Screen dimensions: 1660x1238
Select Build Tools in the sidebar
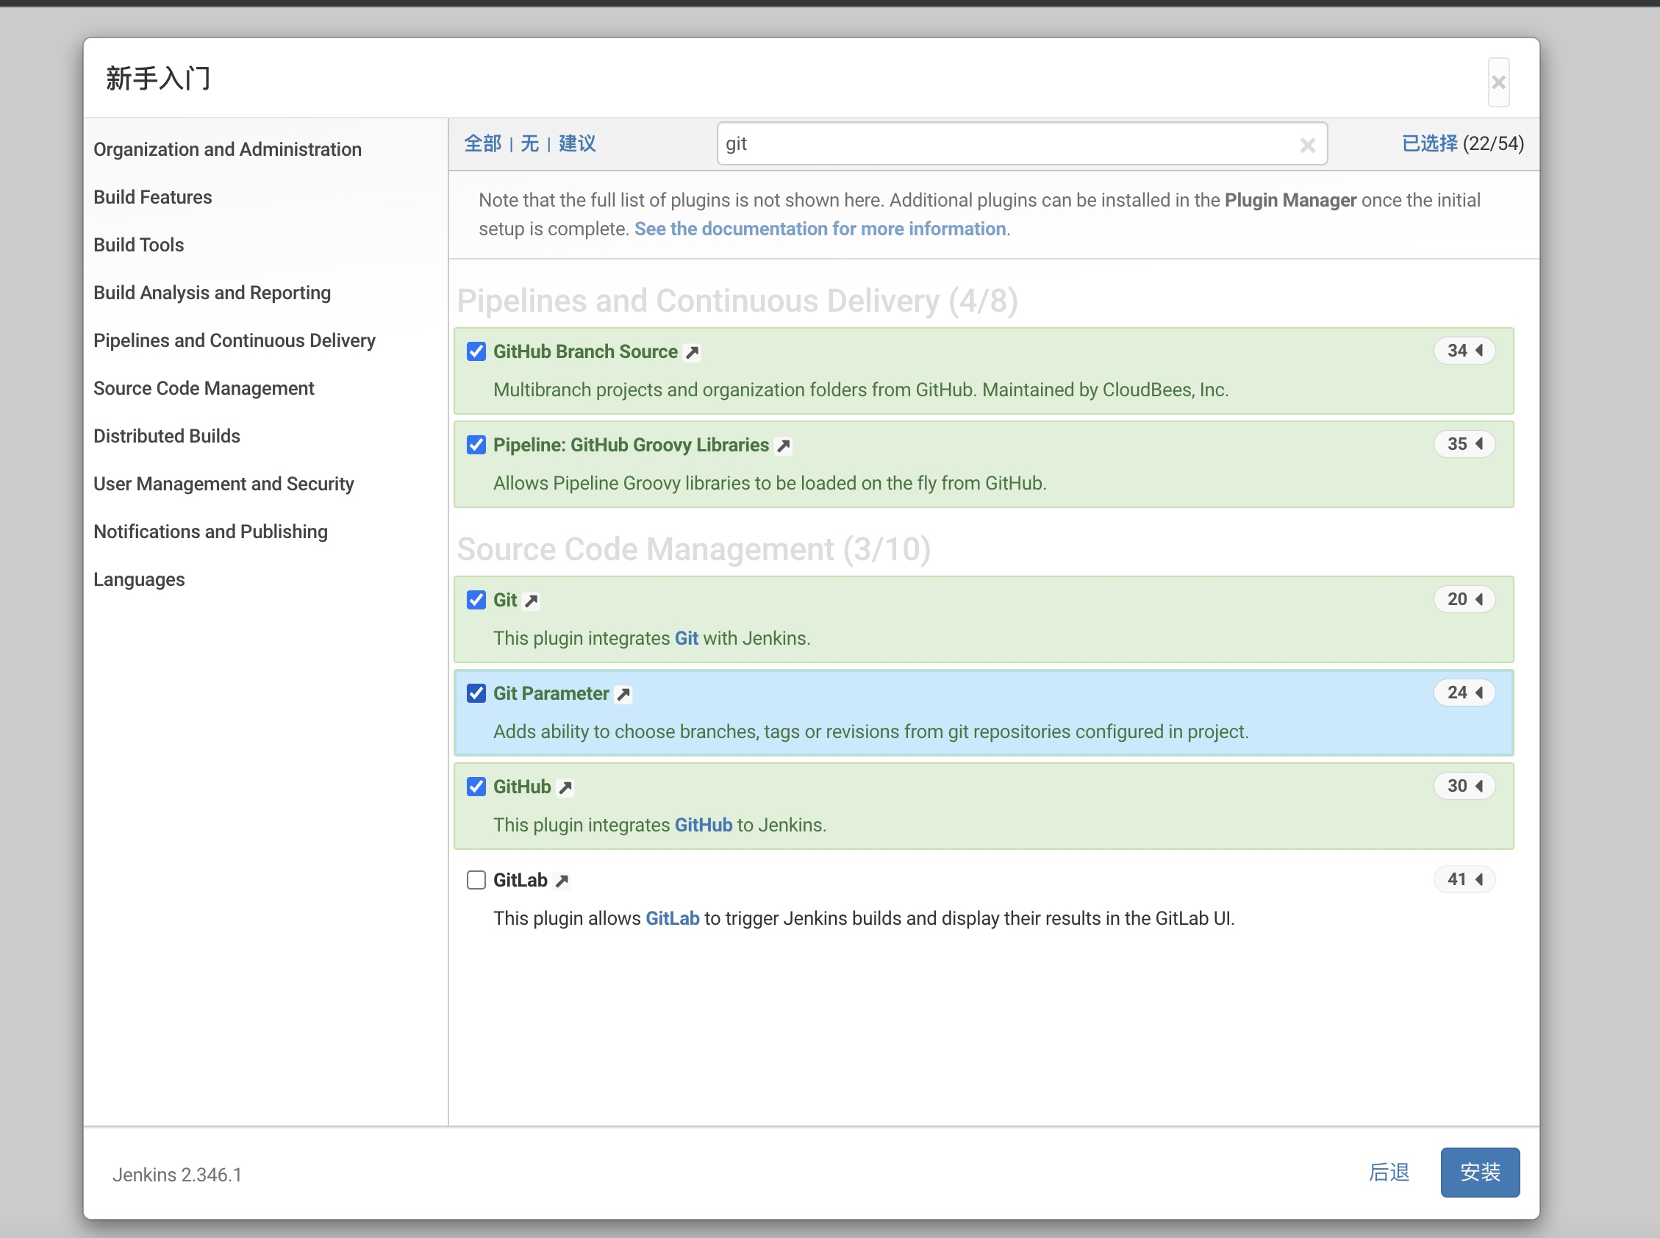[139, 245]
